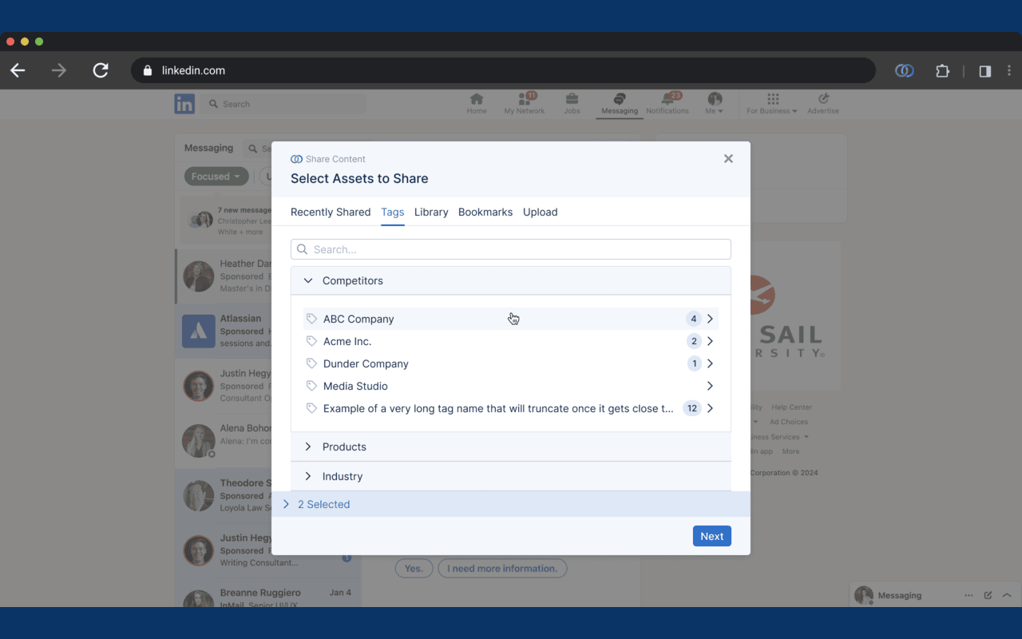Click the Next button

click(712, 536)
